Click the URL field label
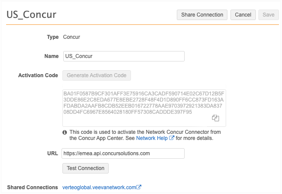This screenshot has width=282, height=194. point(52,153)
